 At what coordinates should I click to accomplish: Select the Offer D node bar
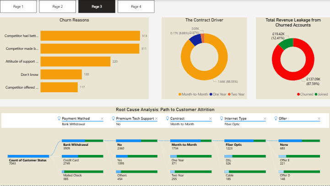(x=299, y=172)
